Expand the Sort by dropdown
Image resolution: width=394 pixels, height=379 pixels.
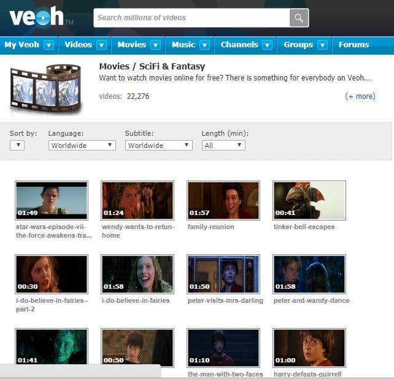pyautogui.click(x=17, y=146)
